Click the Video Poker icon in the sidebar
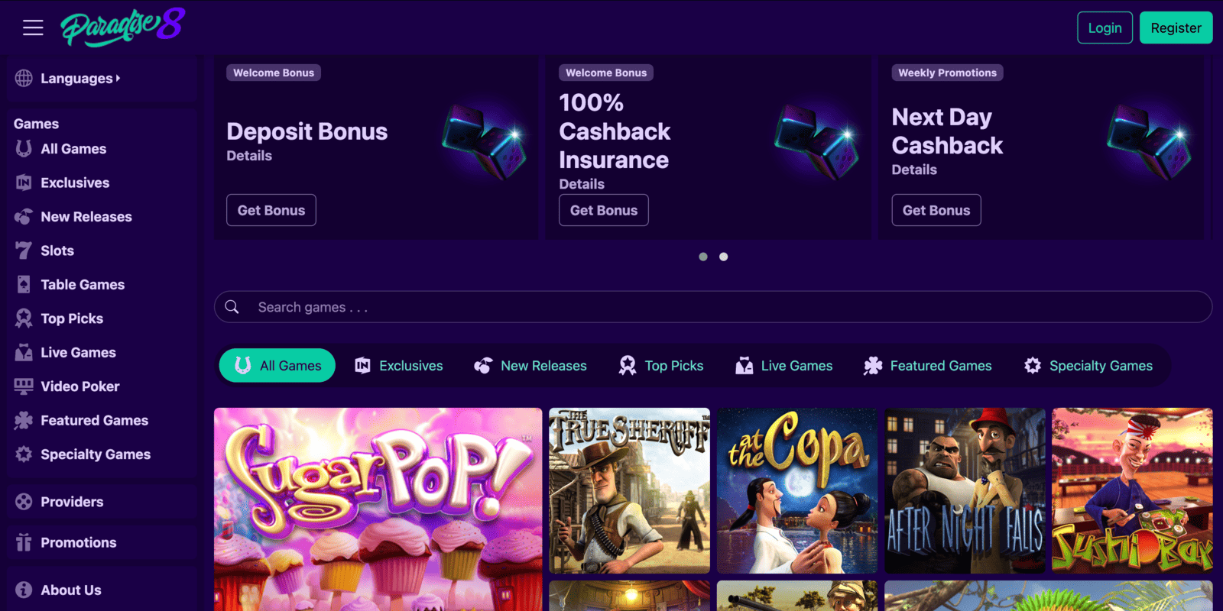The image size is (1223, 611). pos(24,386)
